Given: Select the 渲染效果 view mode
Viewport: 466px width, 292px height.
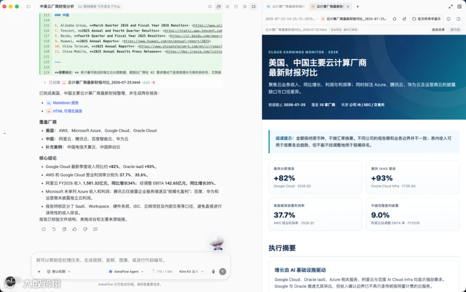Looking at the screenshot, I should [438, 29].
